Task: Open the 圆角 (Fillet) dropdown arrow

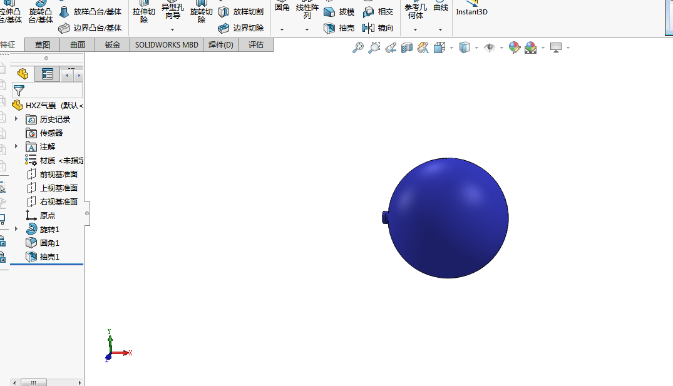Action: tap(282, 29)
